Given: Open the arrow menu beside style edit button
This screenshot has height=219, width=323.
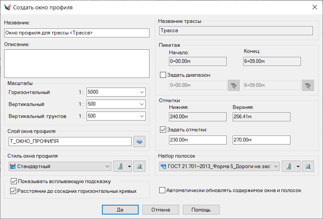Looking at the screenshot, I should (x=129, y=167).
